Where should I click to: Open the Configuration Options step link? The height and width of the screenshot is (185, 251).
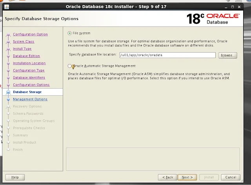[x=31, y=85]
